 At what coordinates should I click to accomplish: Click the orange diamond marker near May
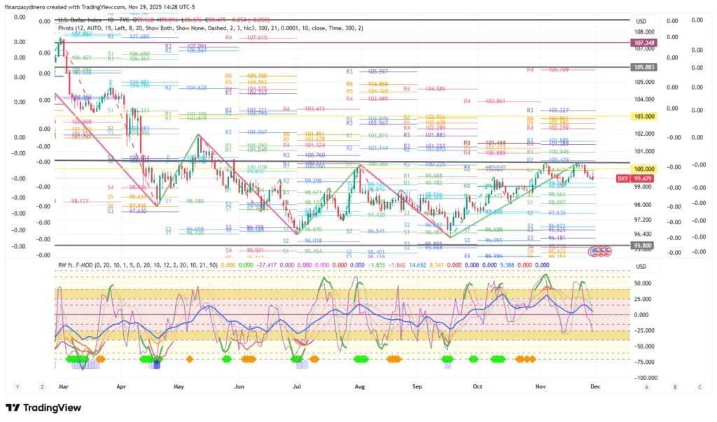click(x=190, y=359)
